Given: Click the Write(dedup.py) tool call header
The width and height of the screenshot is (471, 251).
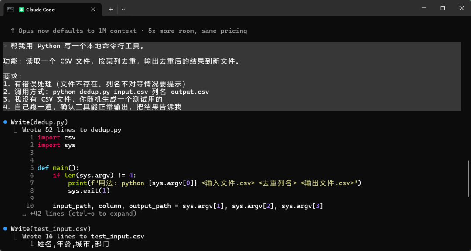Looking at the screenshot, I should tap(39, 122).
